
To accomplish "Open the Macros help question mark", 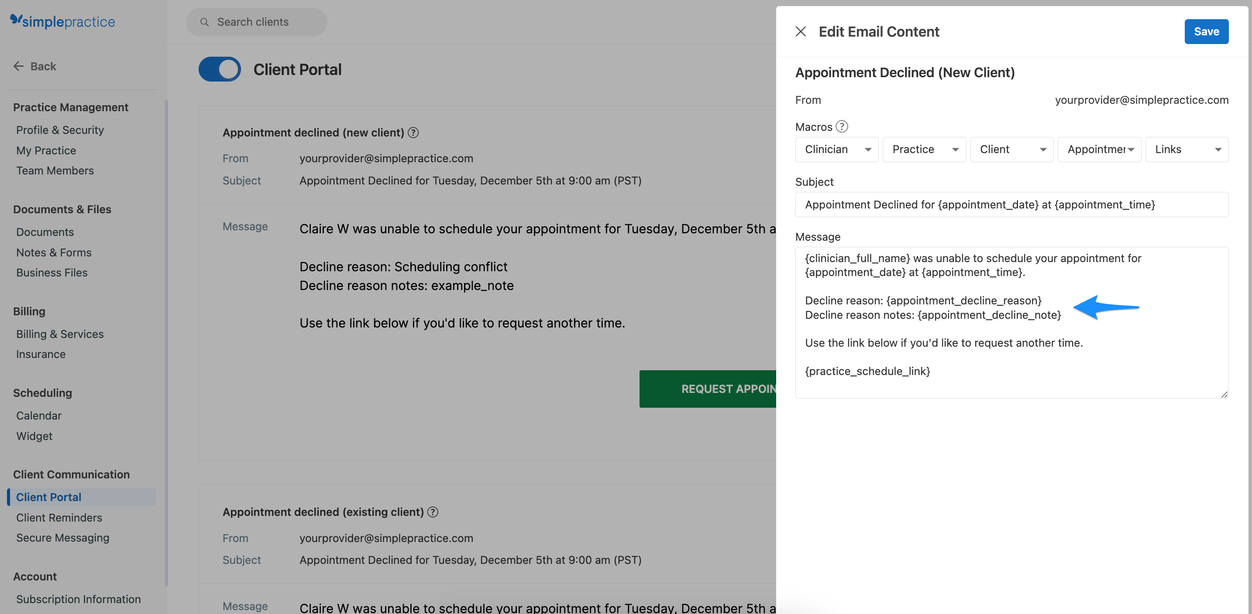I will [x=842, y=126].
